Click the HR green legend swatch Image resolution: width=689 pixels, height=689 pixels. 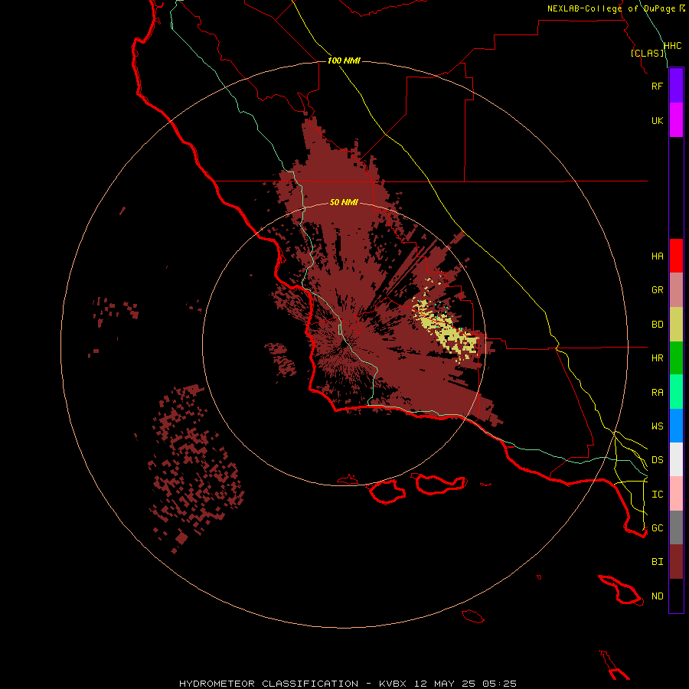[676, 358]
